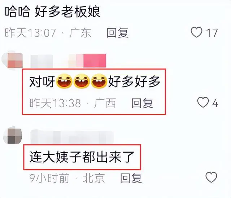The width and height of the screenshot is (231, 198).
Task: Click the blurred username above 连大姨子都出来了
Action: [x=72, y=136]
